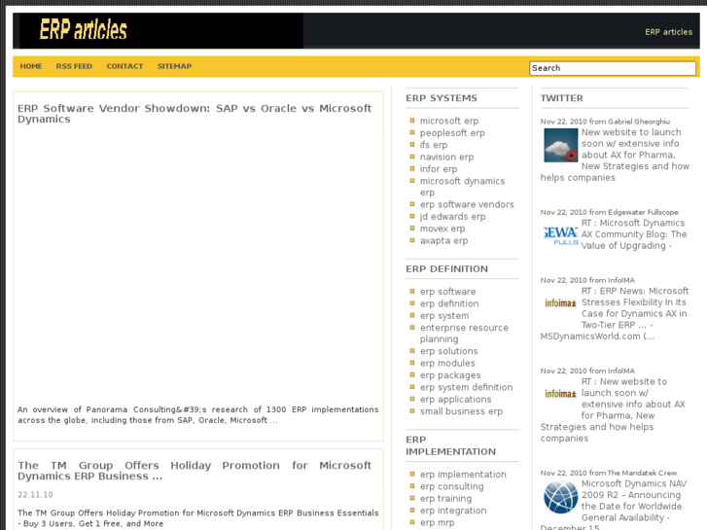Click the ERP DEFINITION section heading
Viewport: 707px width, 530px height.
pos(446,268)
